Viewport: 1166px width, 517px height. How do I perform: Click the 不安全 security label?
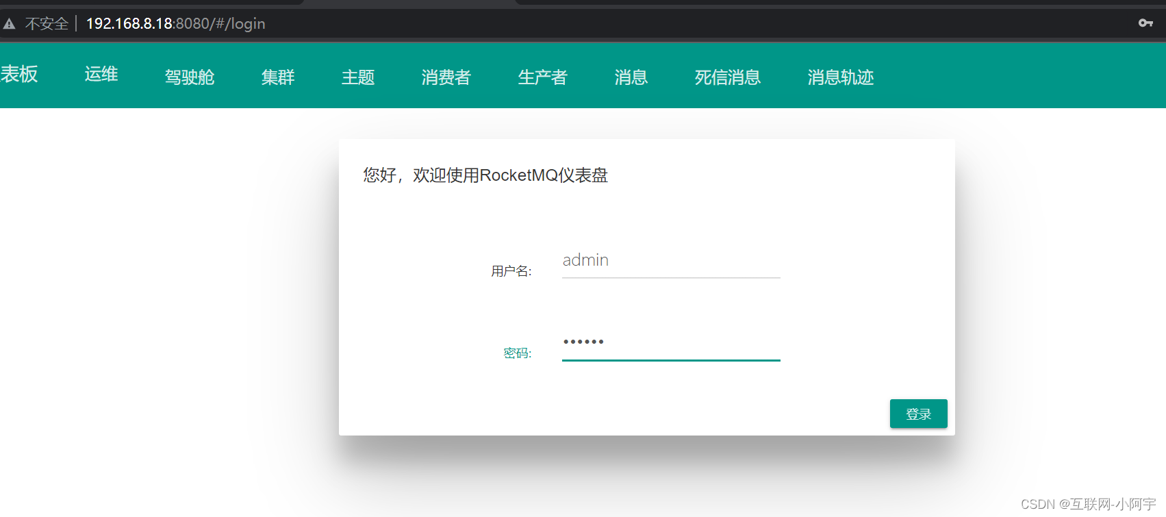coord(47,24)
